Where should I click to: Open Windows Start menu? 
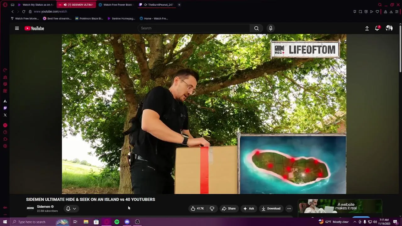coord(5,222)
